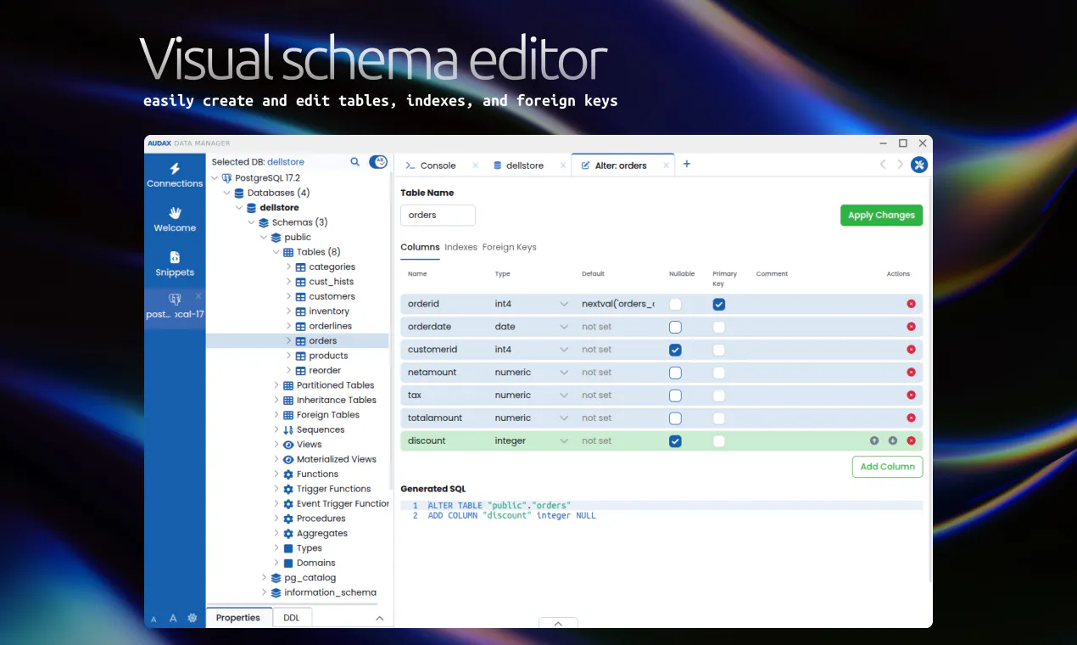The width and height of the screenshot is (1077, 645).
Task: Click the Table Name input field
Action: tap(438, 215)
